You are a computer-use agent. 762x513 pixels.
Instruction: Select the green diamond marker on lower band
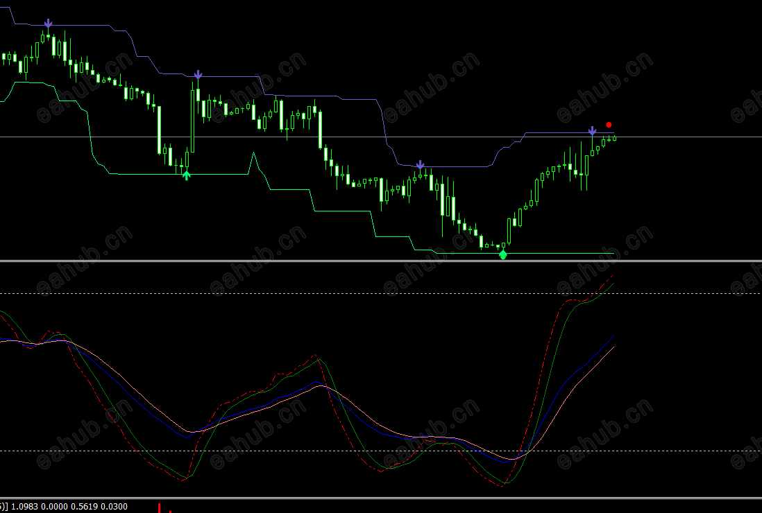click(x=503, y=254)
